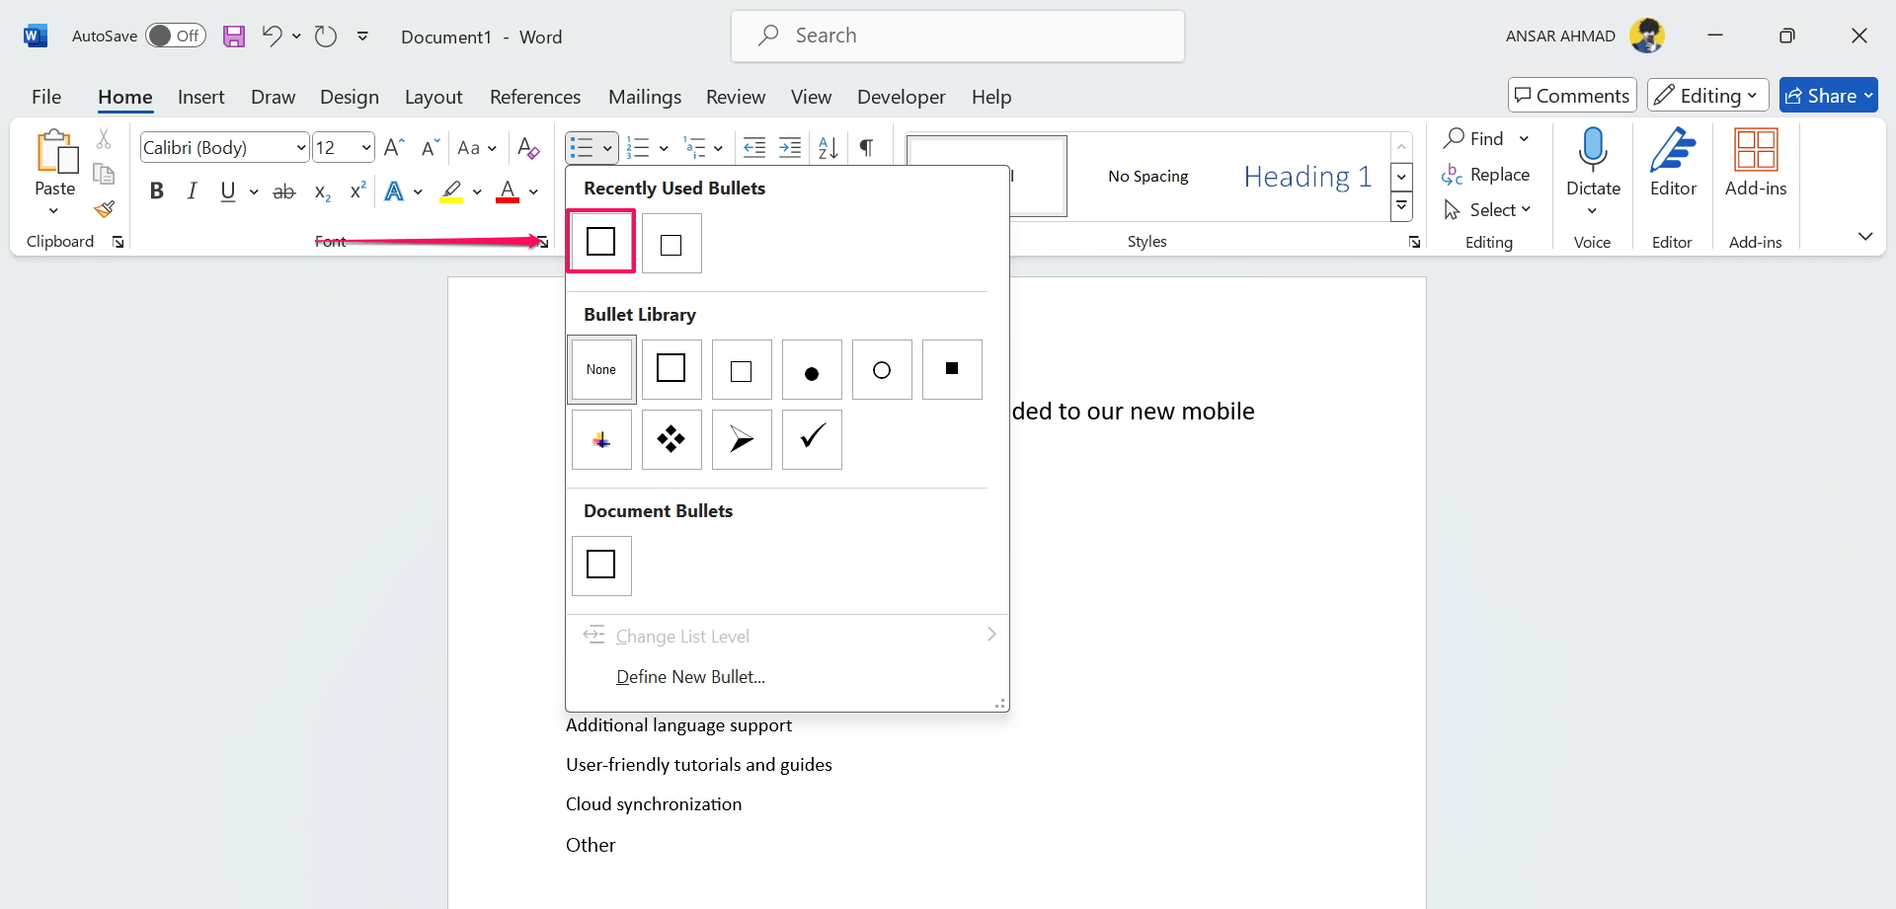Switch to the Developer tab
The height and width of the screenshot is (909, 1896).
coord(902,97)
